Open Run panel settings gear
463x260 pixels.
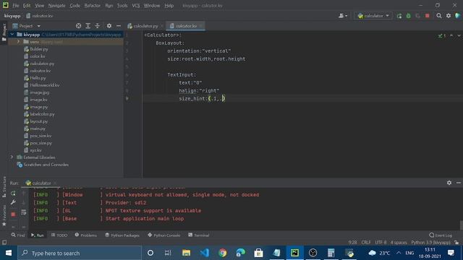click(449, 183)
